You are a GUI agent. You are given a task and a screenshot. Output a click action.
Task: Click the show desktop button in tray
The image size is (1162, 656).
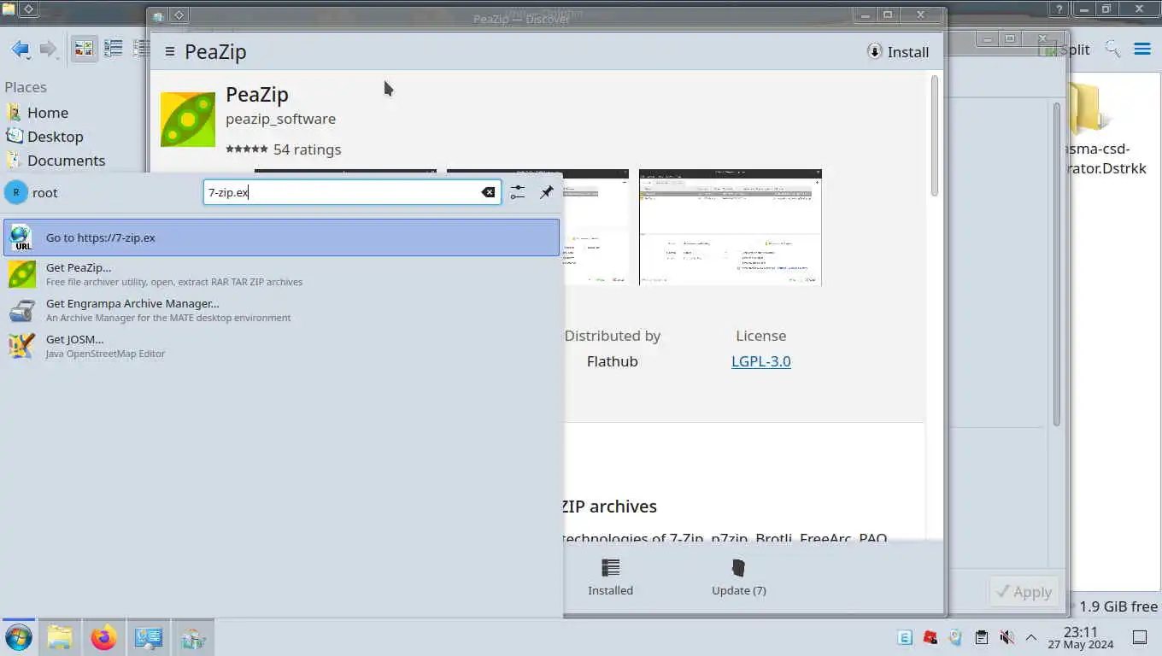[1140, 637]
